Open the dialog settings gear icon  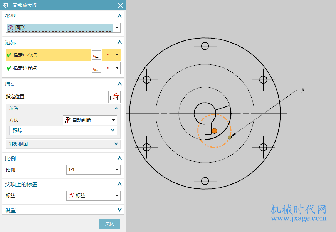[6, 5]
